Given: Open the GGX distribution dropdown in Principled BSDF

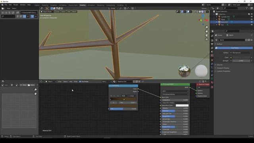Looking at the screenshot, I should pos(175,91).
